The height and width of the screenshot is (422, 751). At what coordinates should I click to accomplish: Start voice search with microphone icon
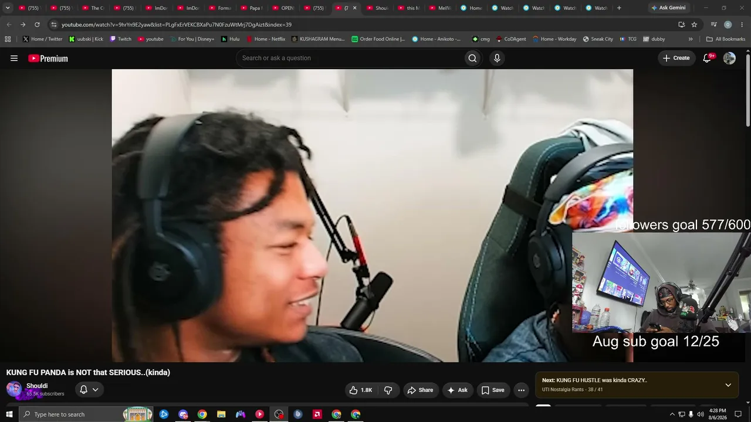click(x=497, y=58)
